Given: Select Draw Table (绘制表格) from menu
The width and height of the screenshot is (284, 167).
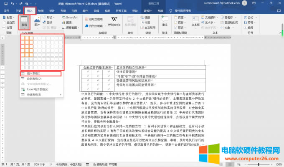Looking at the screenshot, I should (x=34, y=78).
